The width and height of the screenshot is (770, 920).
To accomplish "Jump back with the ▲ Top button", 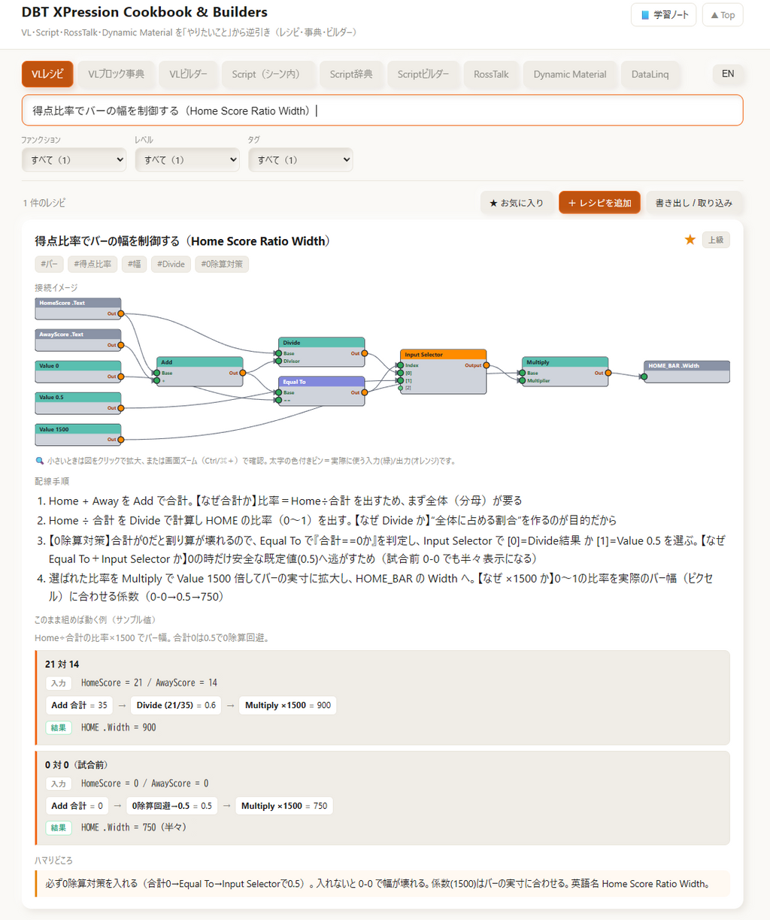I will [x=723, y=15].
